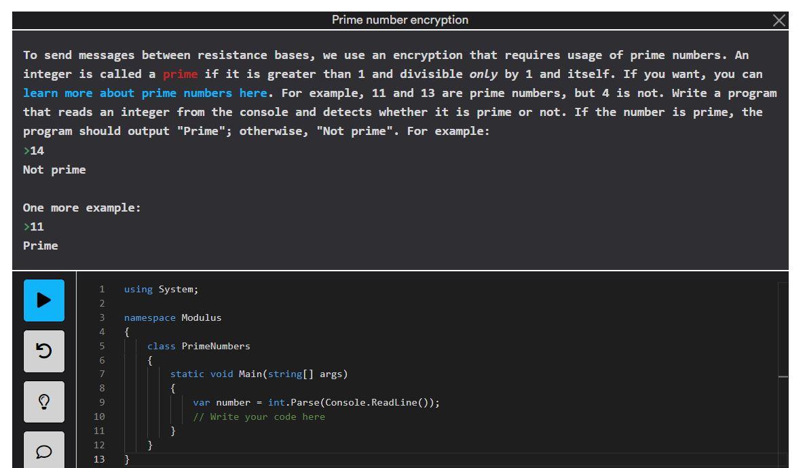Click the 'namespace Modulus' code line
This screenshot has height=468, width=805.
coord(172,317)
